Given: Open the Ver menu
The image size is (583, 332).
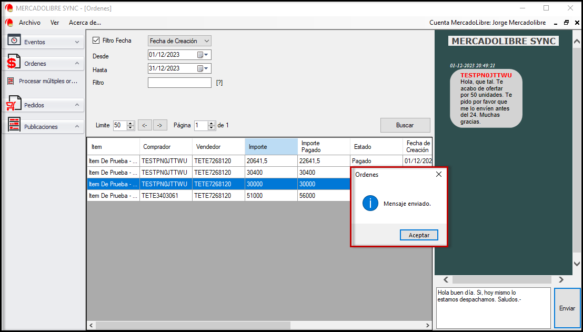Looking at the screenshot, I should [x=55, y=22].
